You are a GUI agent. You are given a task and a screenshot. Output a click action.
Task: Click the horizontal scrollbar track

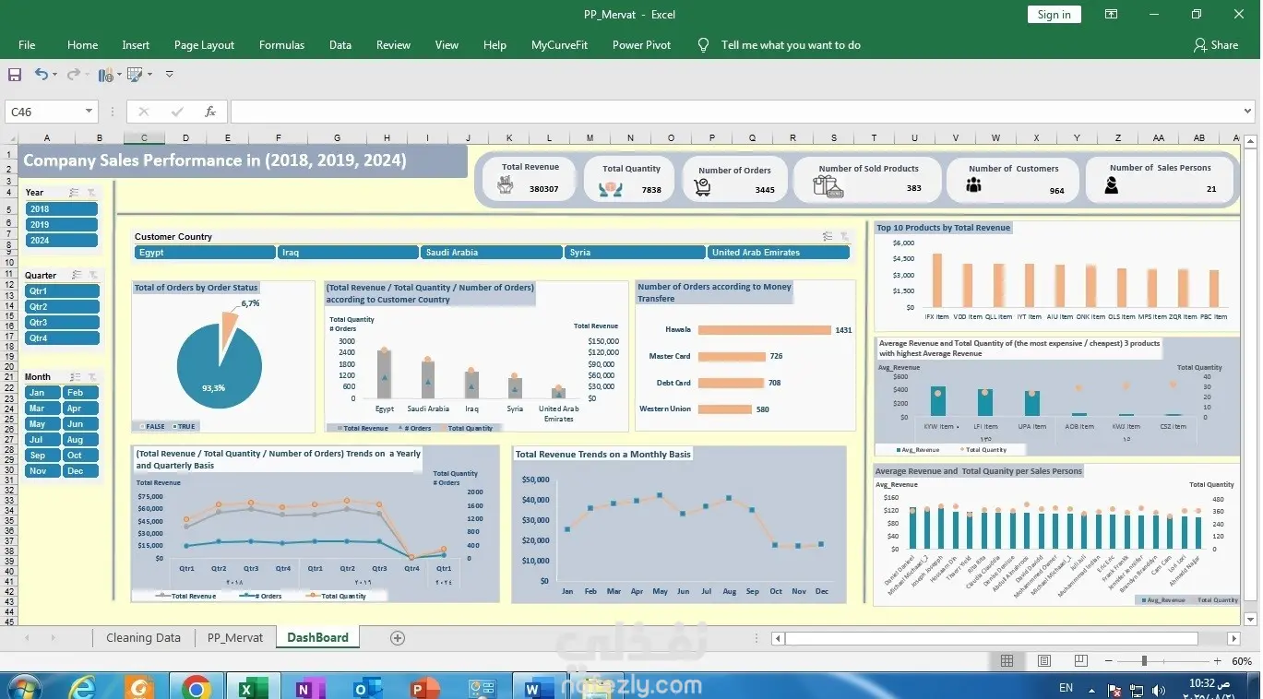click(1006, 638)
